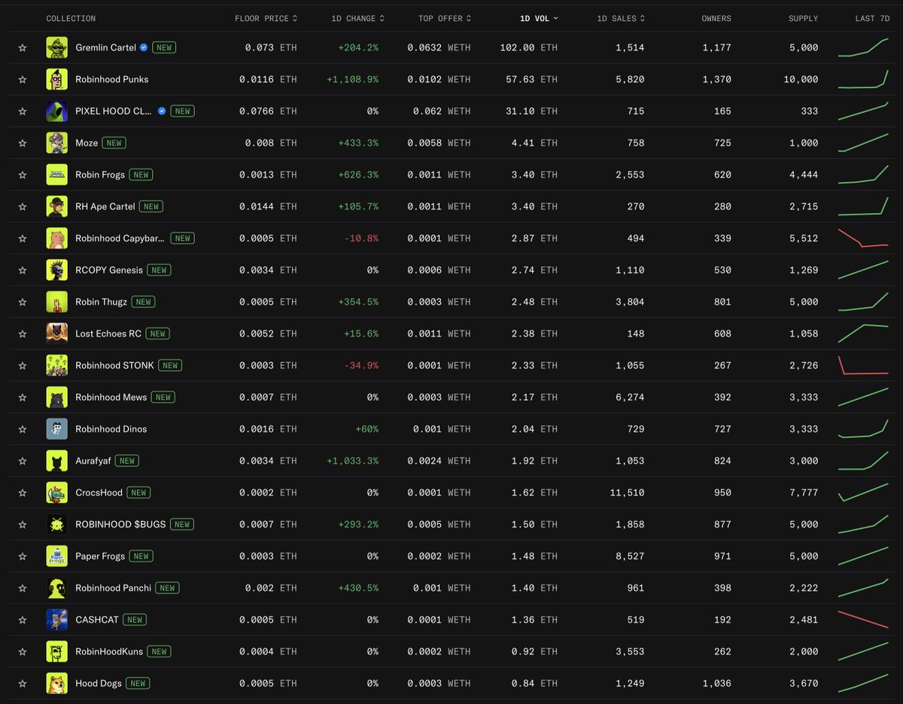Open Robinhood STONK avatar image
Viewport: 903px width, 704px height.
tap(56, 365)
